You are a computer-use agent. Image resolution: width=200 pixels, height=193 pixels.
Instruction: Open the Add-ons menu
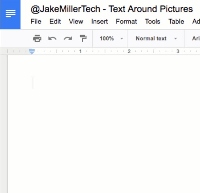pos(196,21)
